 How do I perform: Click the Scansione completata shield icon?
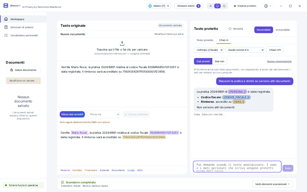[63, 182]
